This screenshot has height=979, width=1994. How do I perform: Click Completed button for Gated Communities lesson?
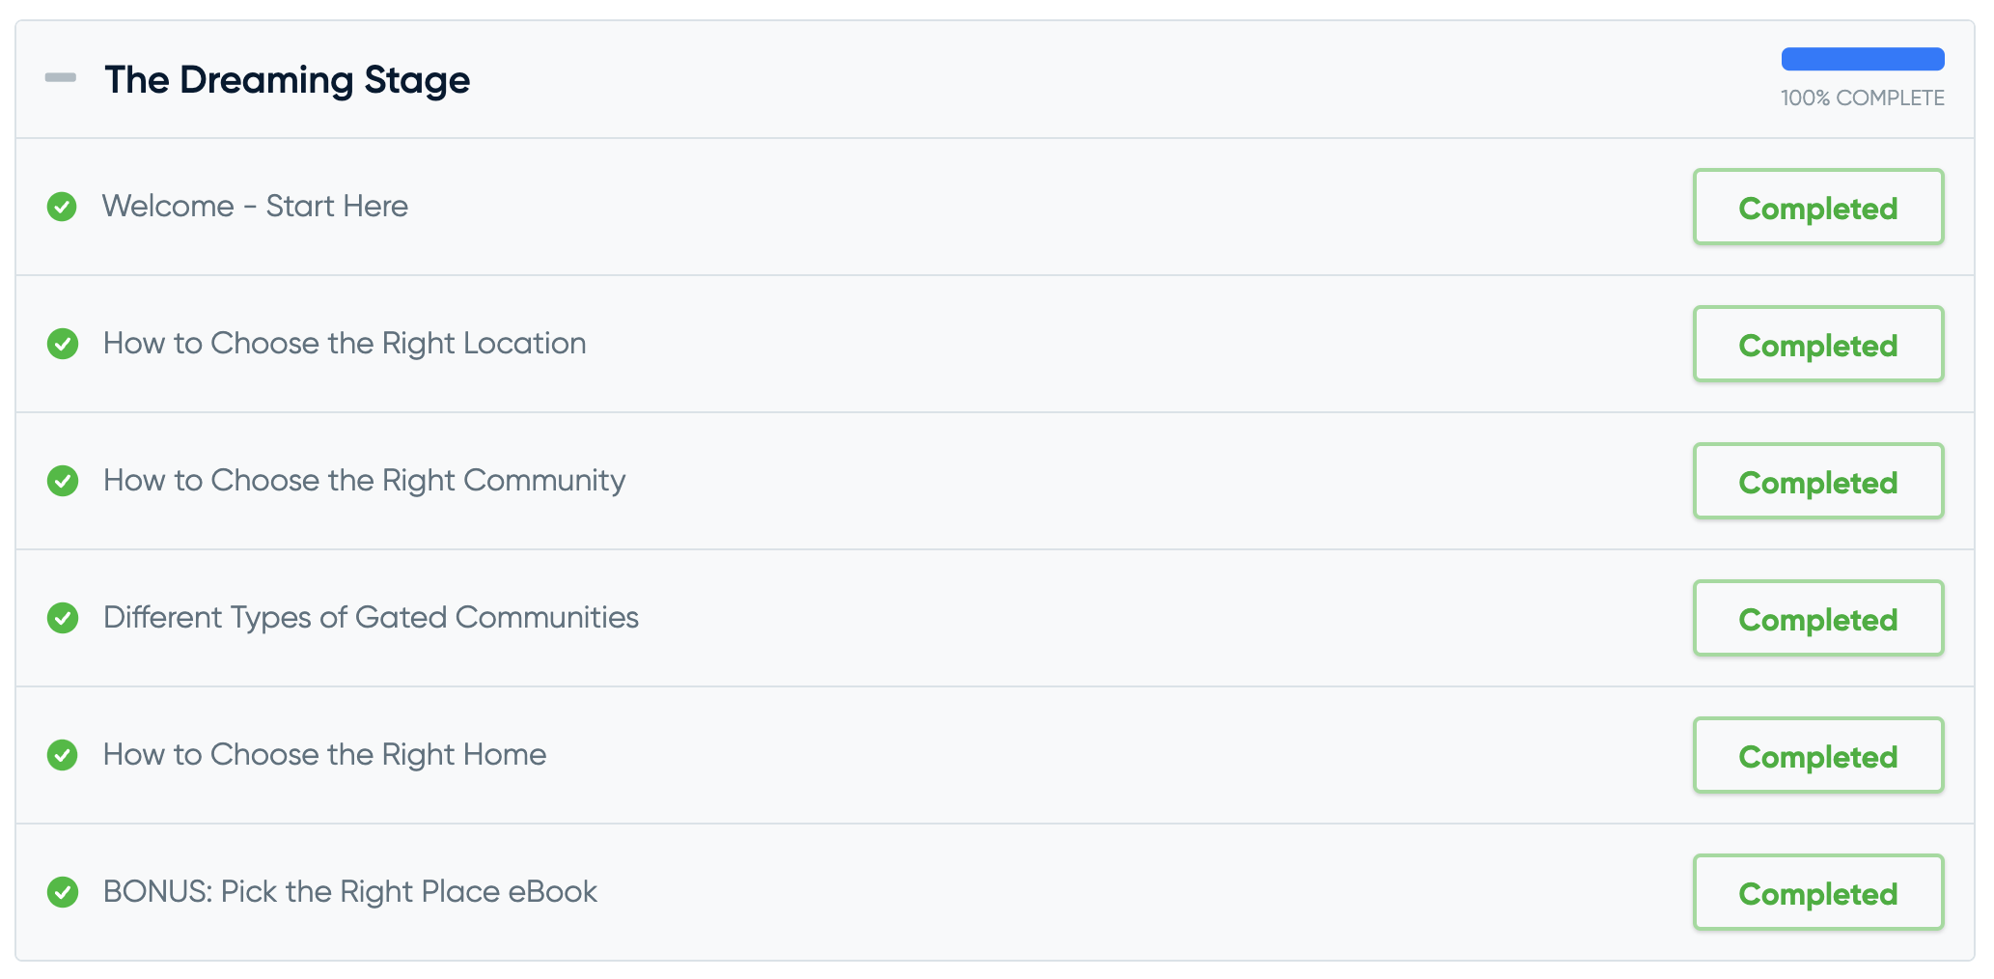pyautogui.click(x=1818, y=618)
